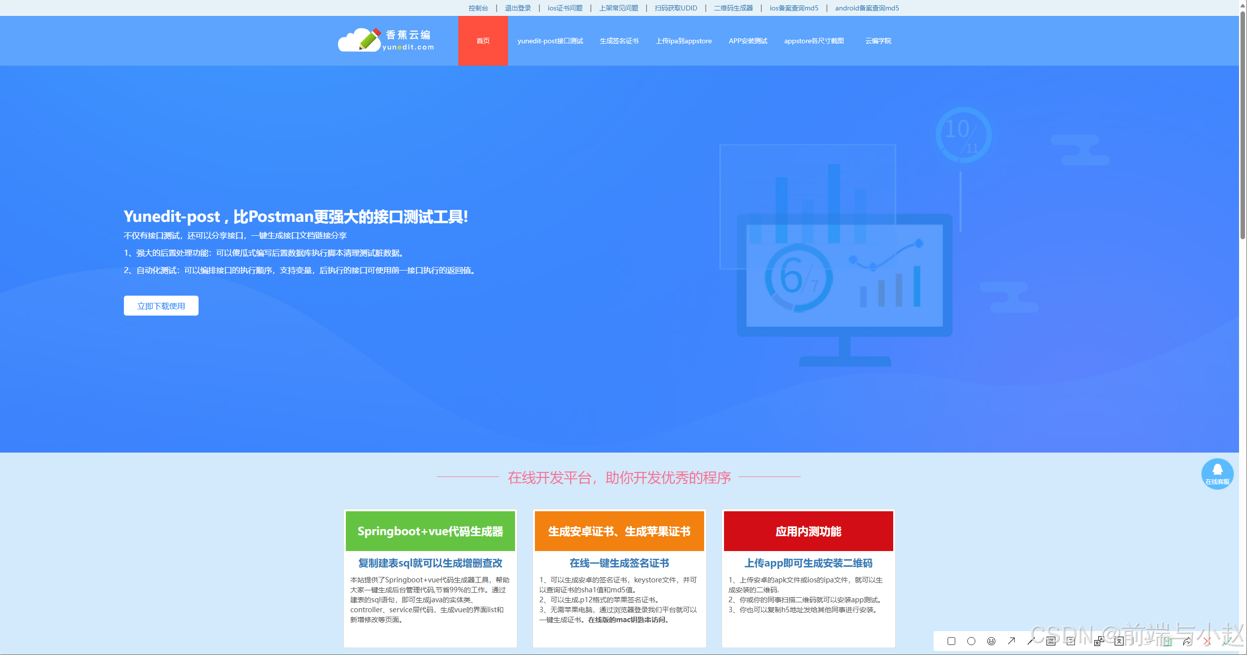Click the Springboot+vue代码生成器 green card header
1247x655 pixels.
click(x=430, y=531)
